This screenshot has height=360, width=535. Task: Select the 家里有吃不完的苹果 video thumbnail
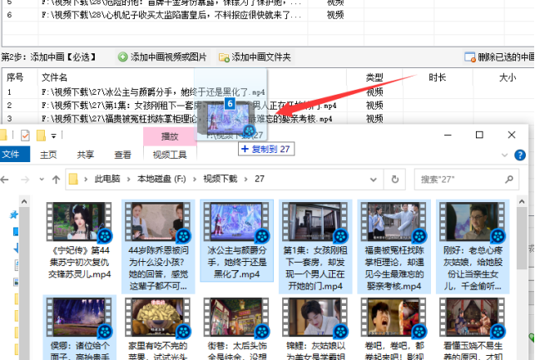click(157, 317)
